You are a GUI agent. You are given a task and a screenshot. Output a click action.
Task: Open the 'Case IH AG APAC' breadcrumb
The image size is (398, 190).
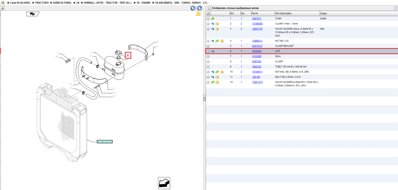pos(20,2)
